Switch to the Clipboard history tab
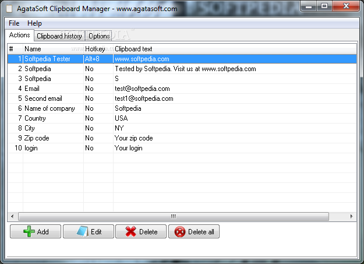Screen dimensions: 364x264 59,36
